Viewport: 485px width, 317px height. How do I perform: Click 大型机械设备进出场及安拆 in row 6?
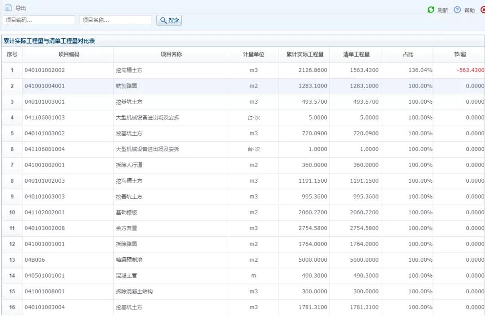pos(148,149)
